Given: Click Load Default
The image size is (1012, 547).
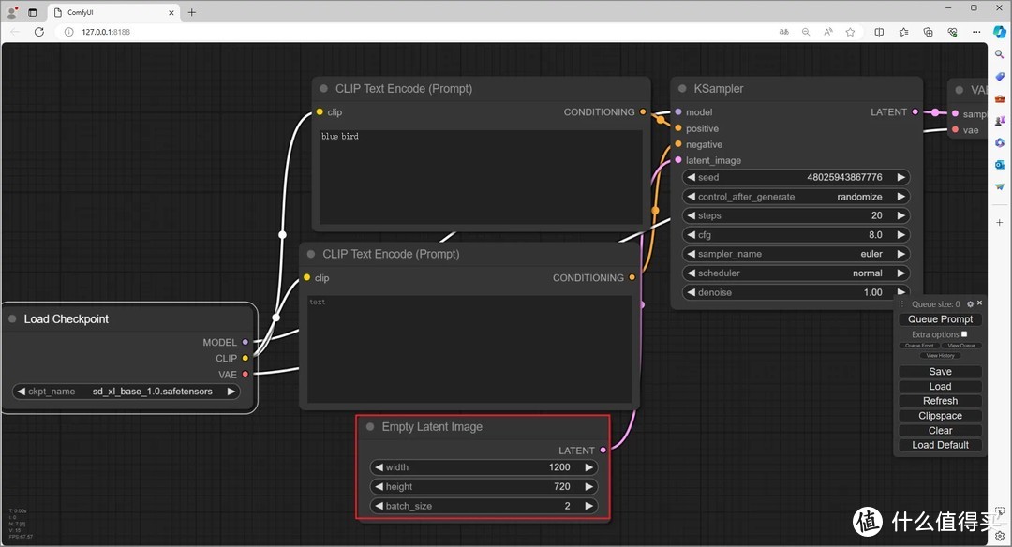Looking at the screenshot, I should pyautogui.click(x=940, y=445).
